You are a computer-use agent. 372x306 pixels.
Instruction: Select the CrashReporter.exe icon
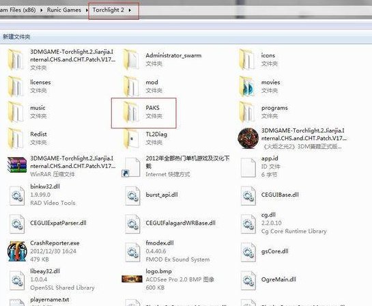click(17, 251)
